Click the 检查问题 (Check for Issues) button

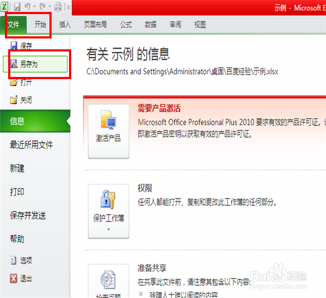coord(109,281)
